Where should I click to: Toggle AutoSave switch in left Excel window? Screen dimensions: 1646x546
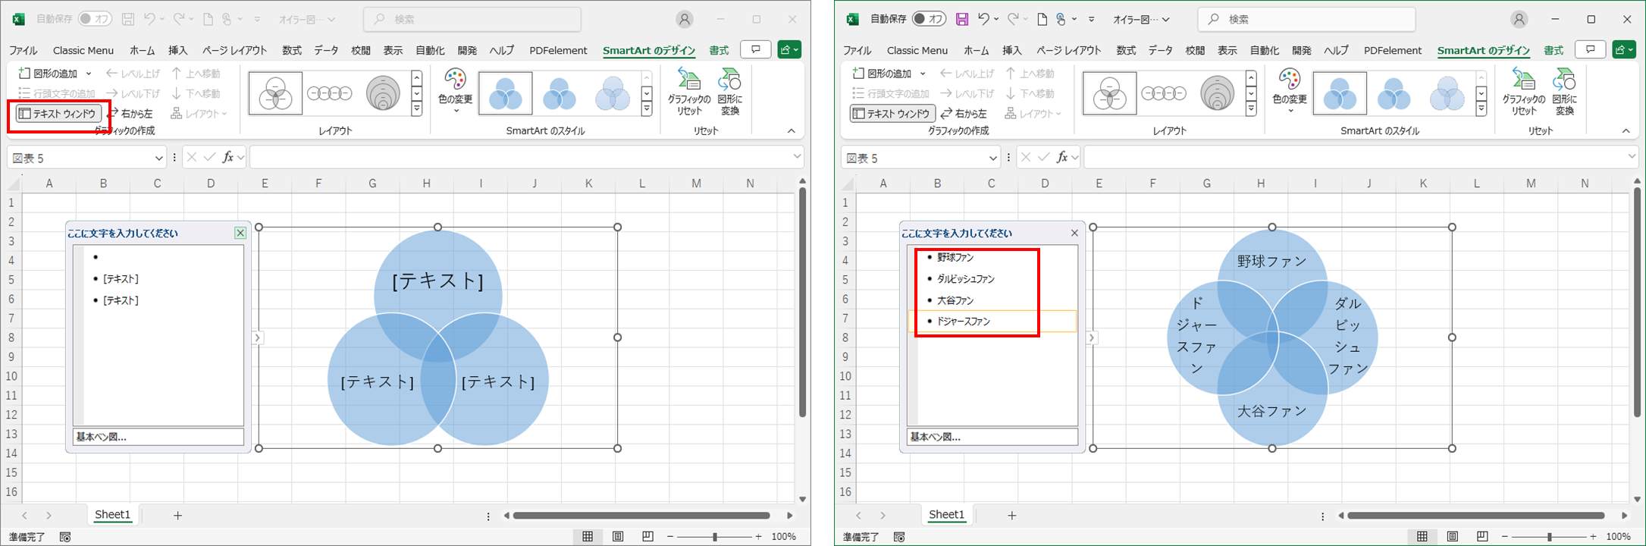point(95,19)
